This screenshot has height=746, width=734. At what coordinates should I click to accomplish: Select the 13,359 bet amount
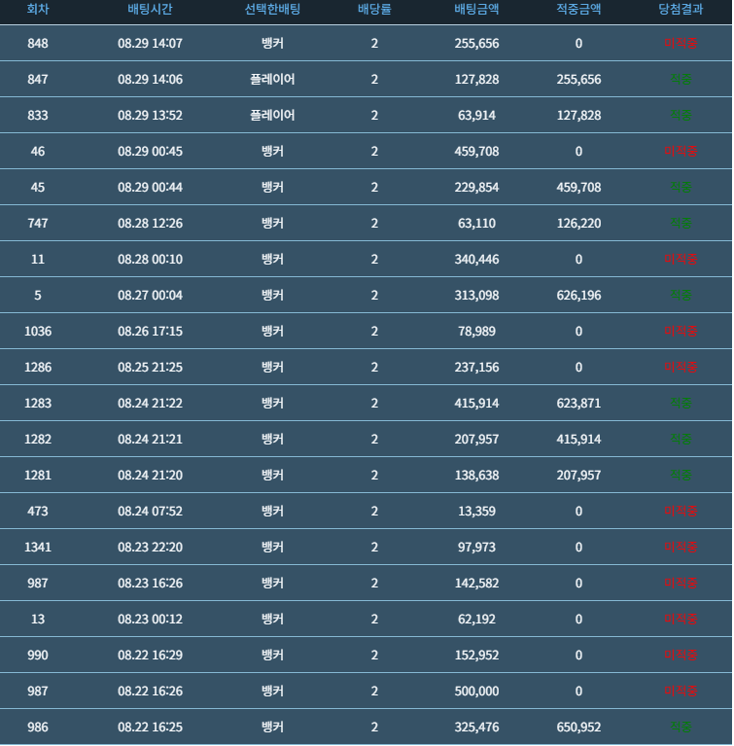click(476, 511)
